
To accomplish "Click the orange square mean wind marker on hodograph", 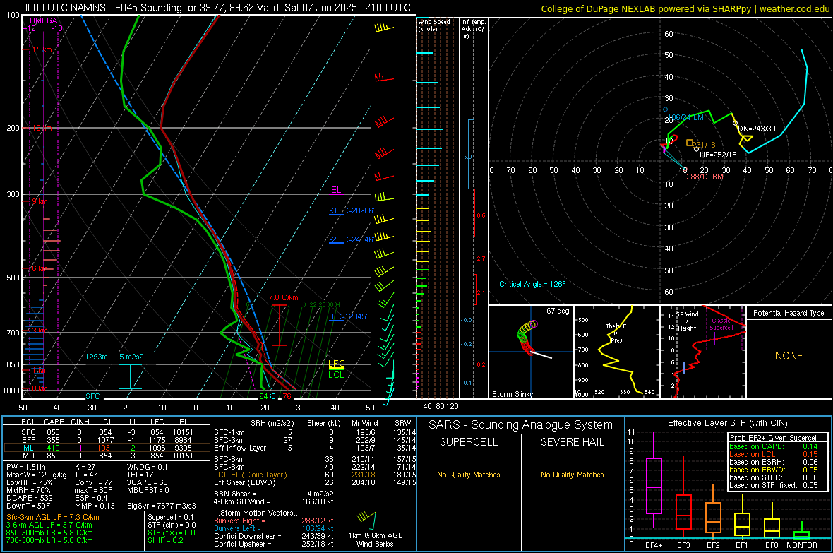I will (x=690, y=143).
